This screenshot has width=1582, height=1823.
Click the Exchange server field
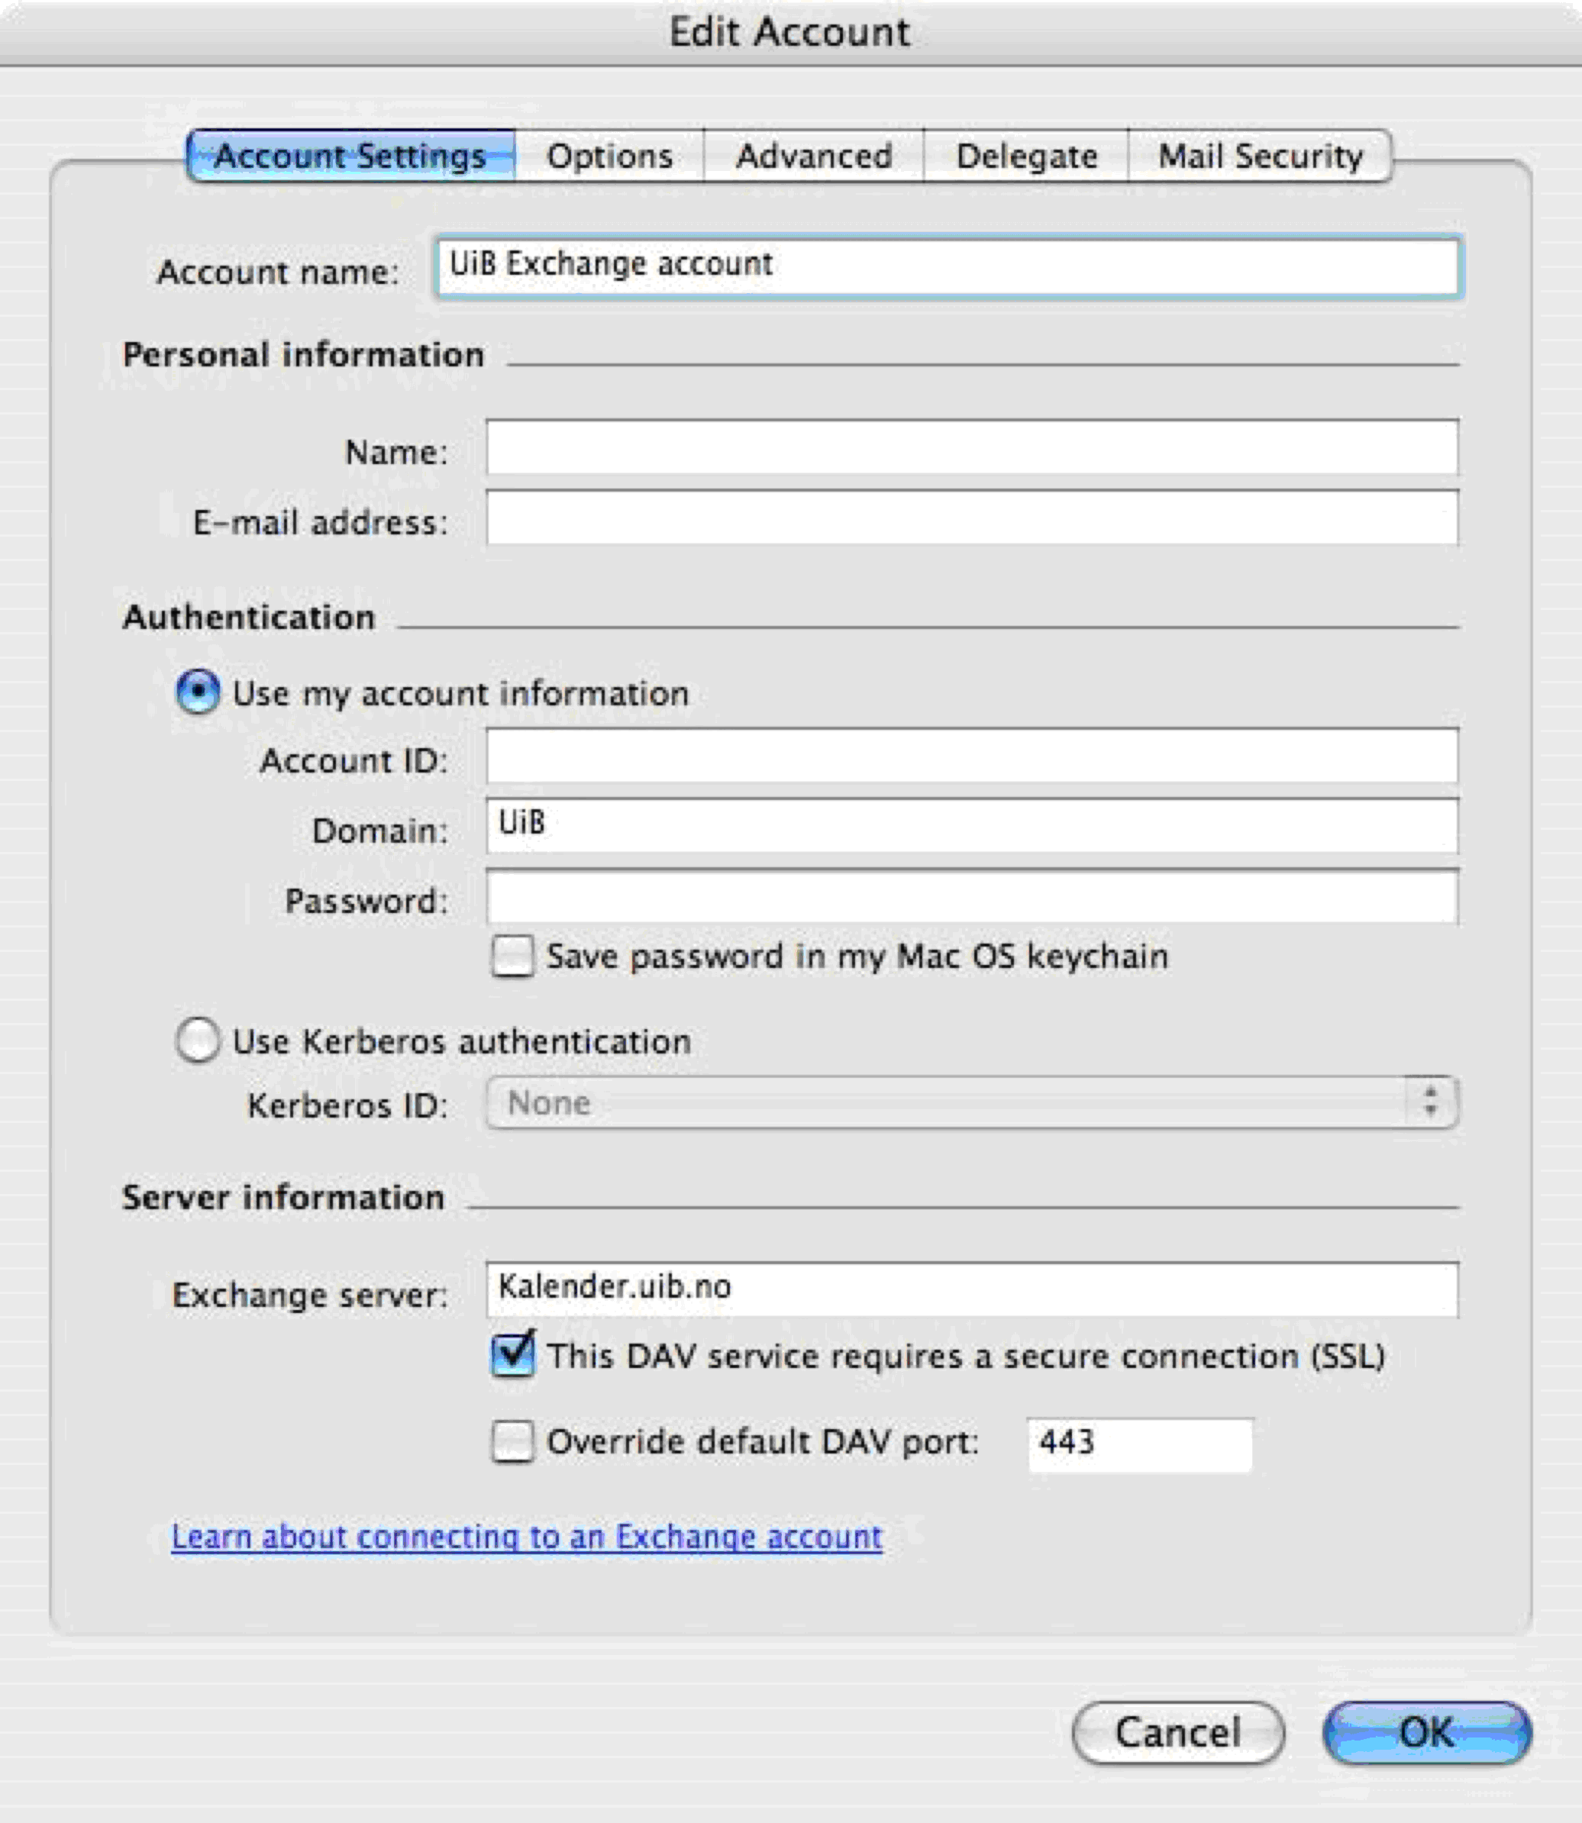[971, 1289]
